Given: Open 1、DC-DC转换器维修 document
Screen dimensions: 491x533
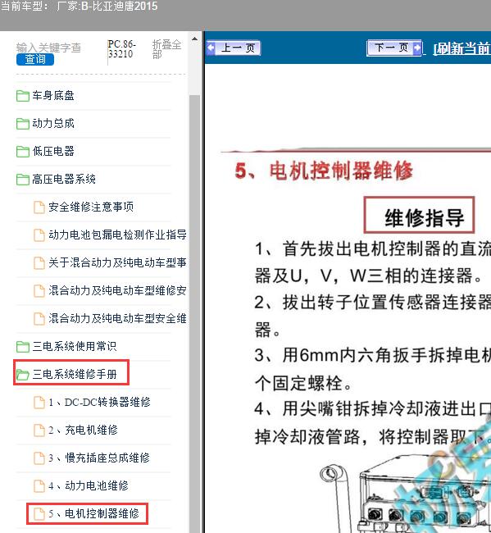Looking at the screenshot, I should point(99,402).
